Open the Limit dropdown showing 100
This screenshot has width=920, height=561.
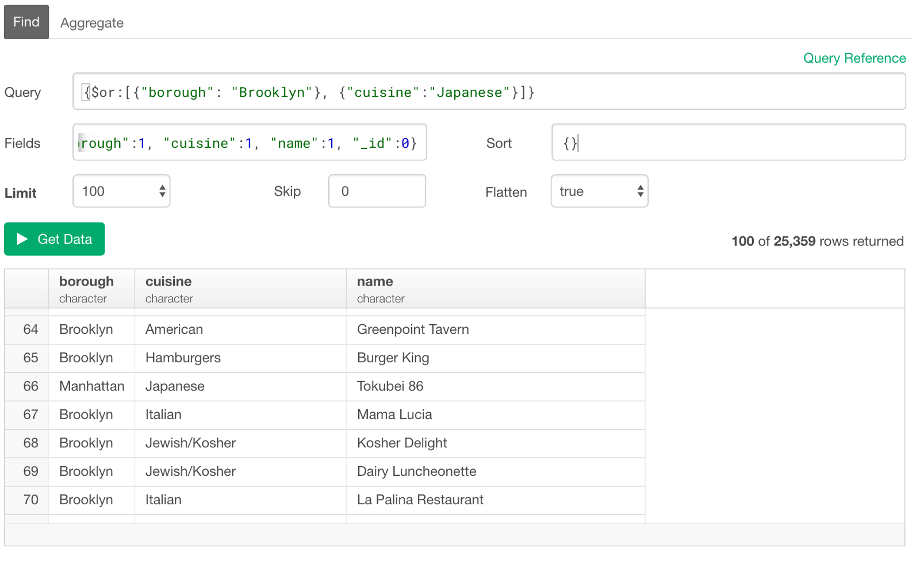121,191
